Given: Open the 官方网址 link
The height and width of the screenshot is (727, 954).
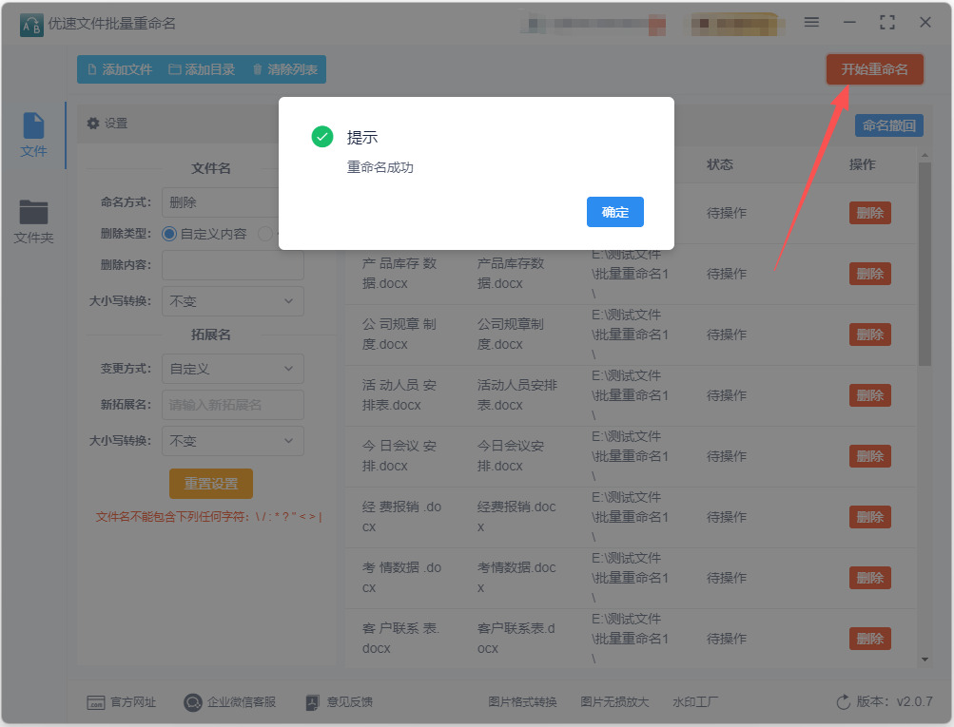Looking at the screenshot, I should (122, 702).
